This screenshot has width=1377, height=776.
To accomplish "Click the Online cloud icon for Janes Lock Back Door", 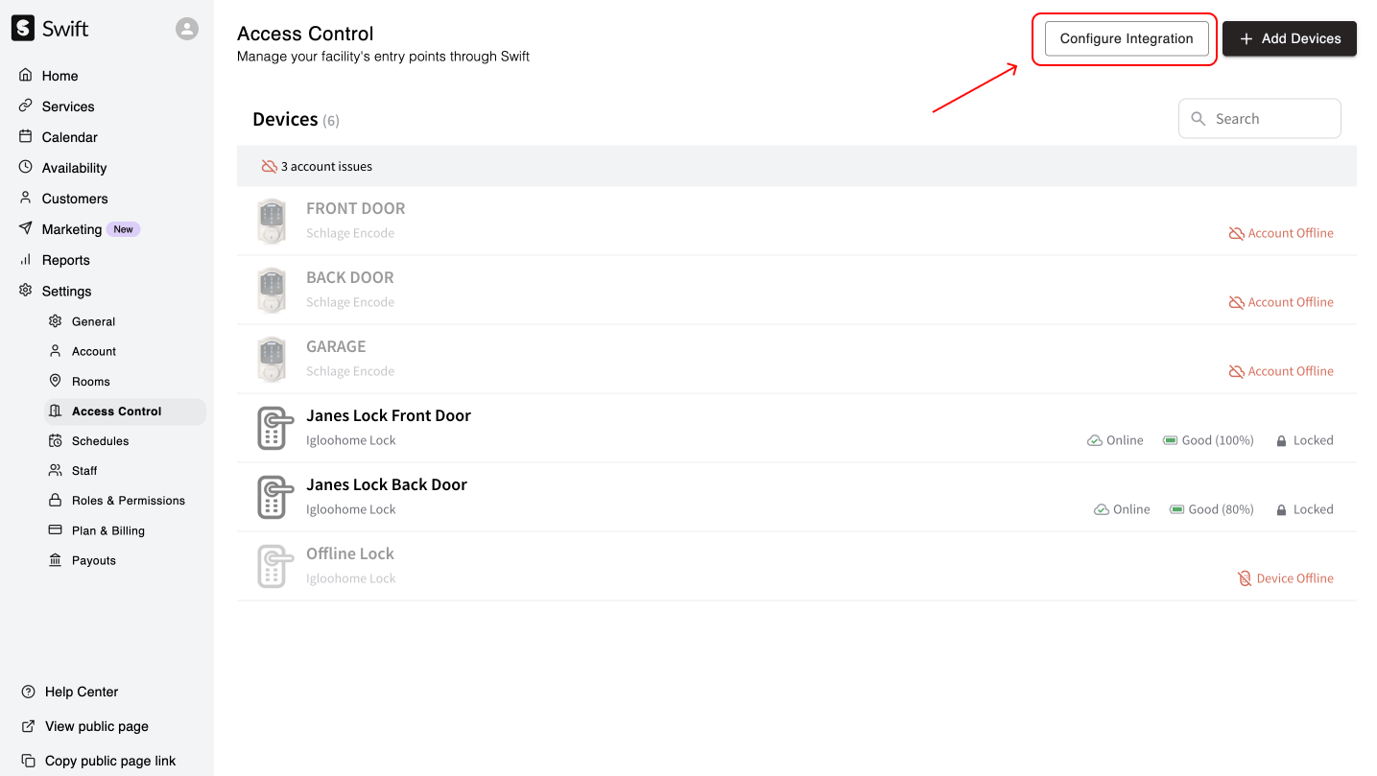I will [1102, 509].
